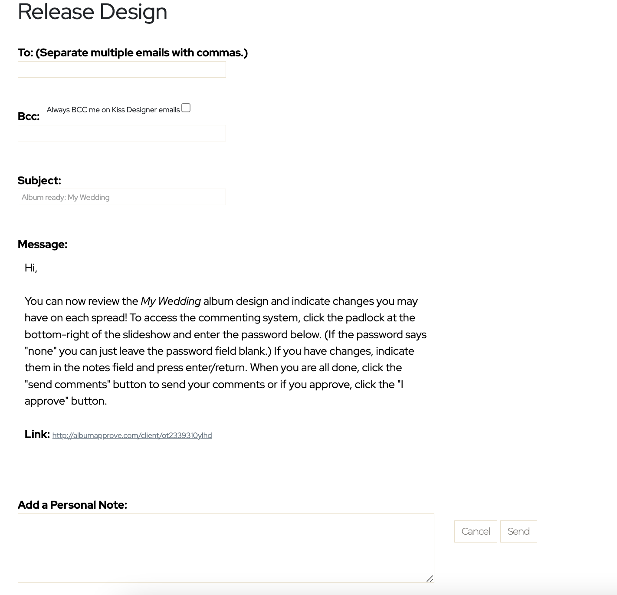Grab the personal note resize handle
This screenshot has height=595, width=617.
click(x=430, y=579)
